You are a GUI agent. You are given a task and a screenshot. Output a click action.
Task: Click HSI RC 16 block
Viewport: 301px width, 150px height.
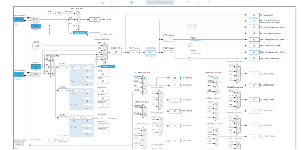click(x=36, y=67)
